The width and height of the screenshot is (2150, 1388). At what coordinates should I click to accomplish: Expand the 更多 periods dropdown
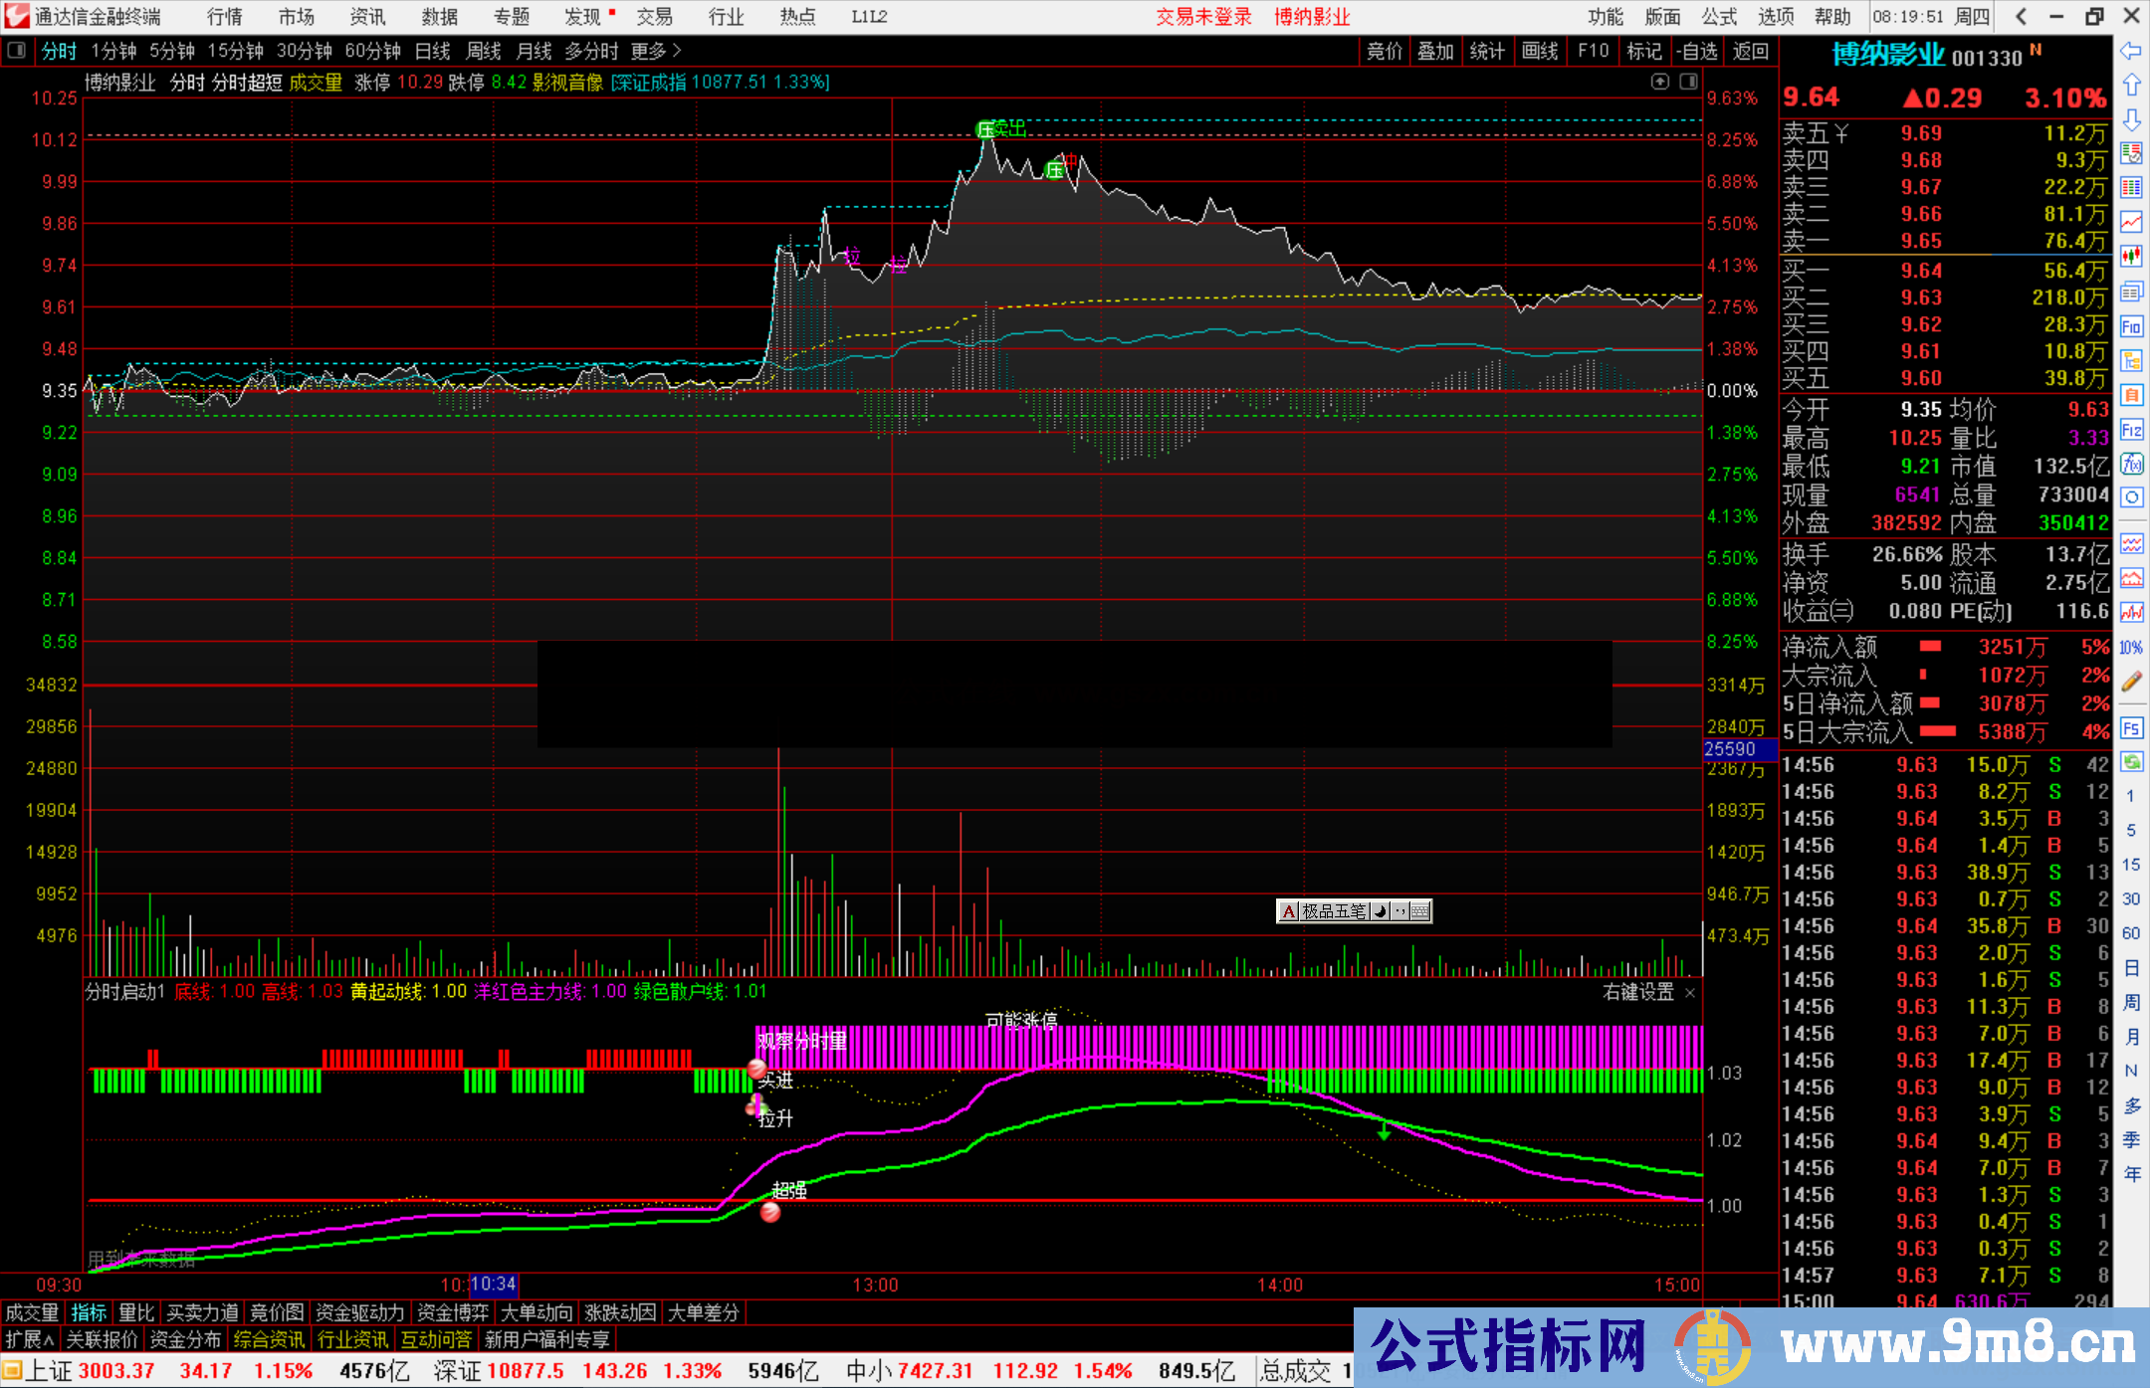coord(656,51)
